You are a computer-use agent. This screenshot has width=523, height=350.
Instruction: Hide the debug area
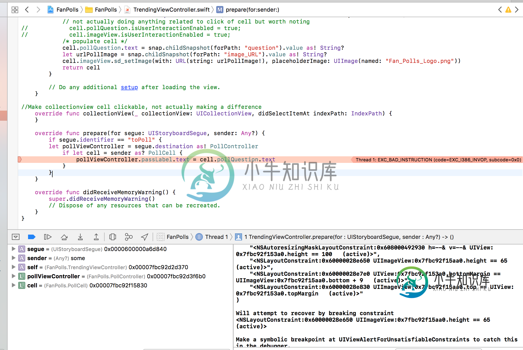click(16, 237)
